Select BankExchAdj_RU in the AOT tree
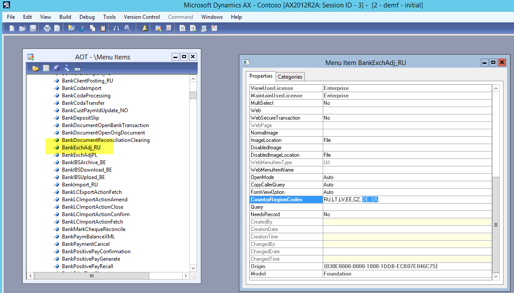The image size is (514, 293). tap(81, 148)
